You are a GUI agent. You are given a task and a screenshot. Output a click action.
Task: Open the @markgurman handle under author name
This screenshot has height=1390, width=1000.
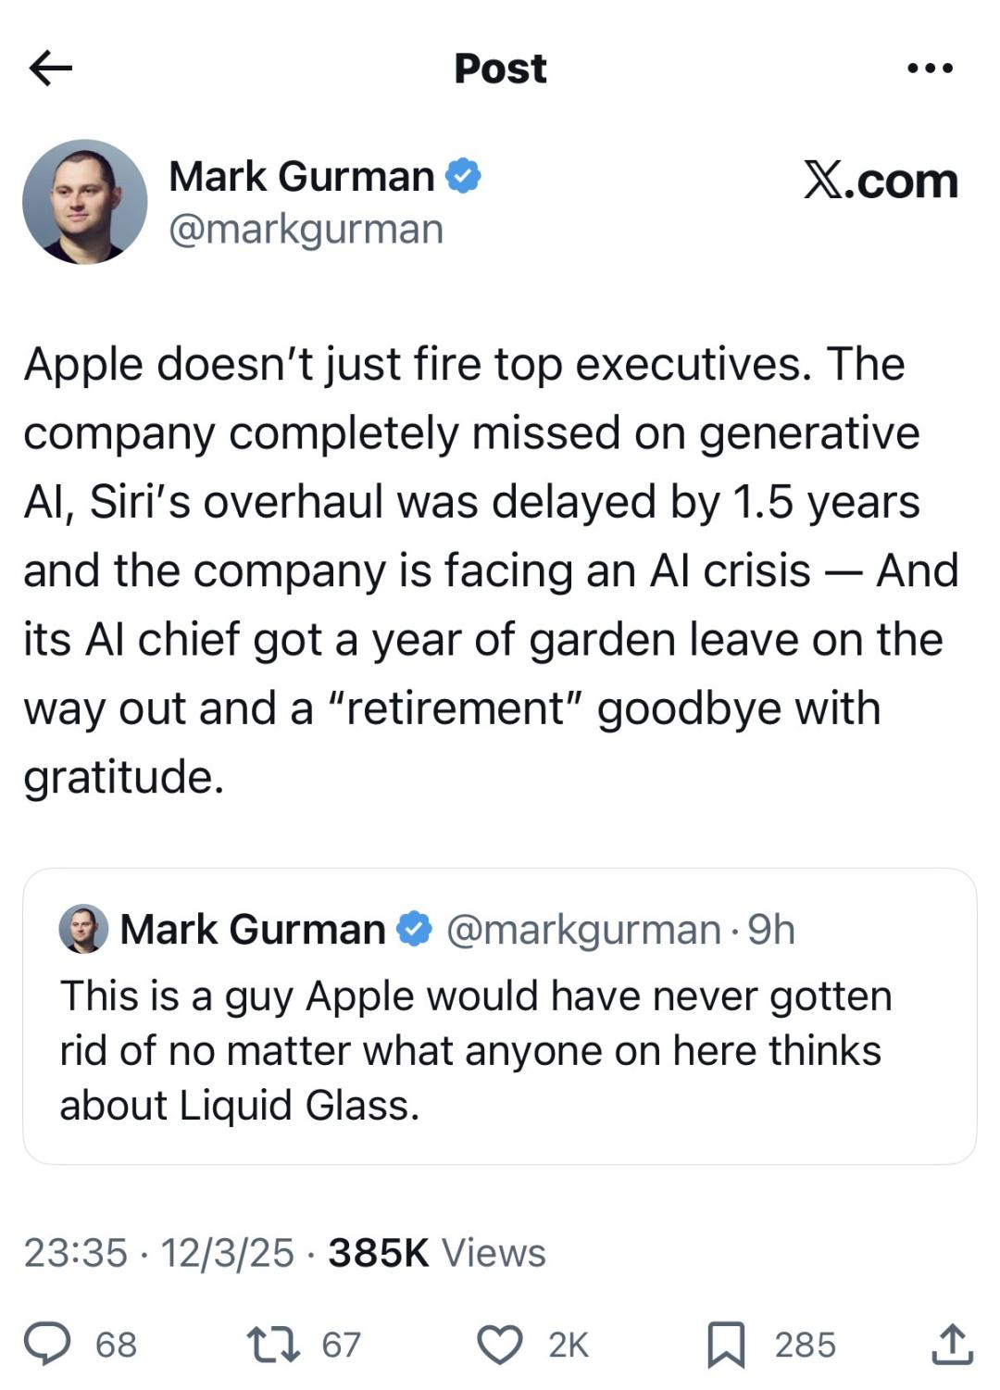(306, 229)
